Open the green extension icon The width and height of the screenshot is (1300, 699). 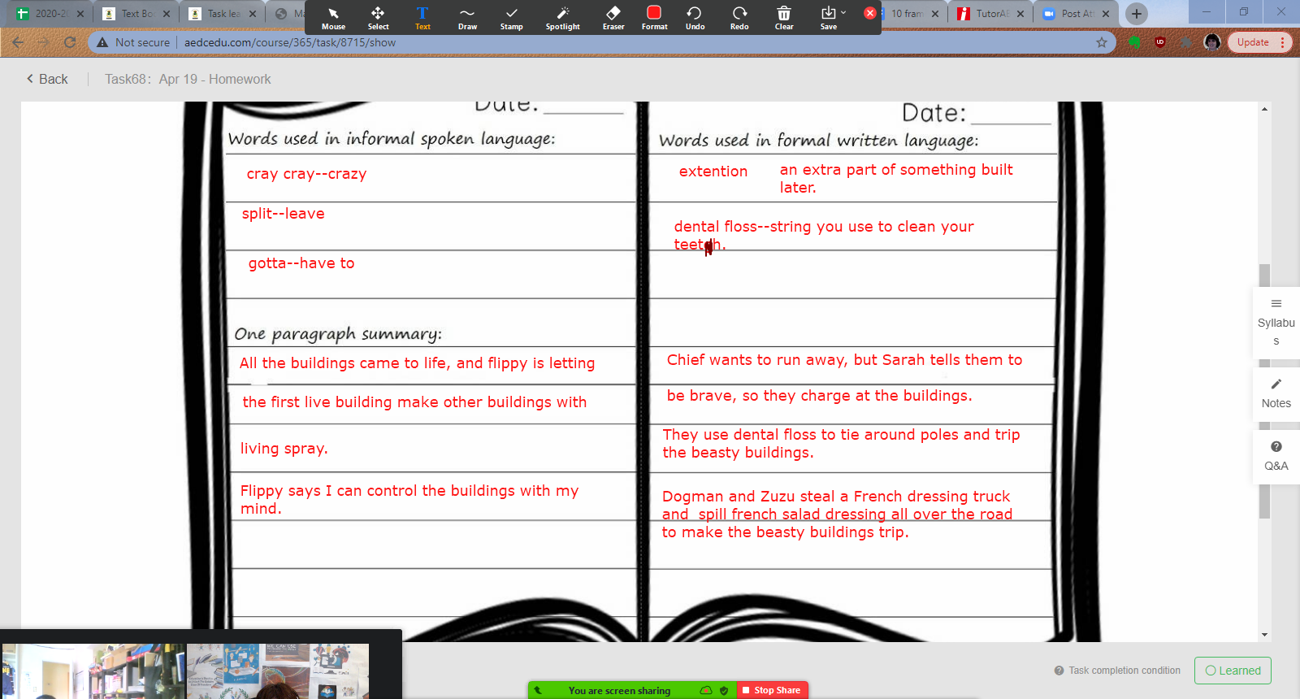point(1135,42)
